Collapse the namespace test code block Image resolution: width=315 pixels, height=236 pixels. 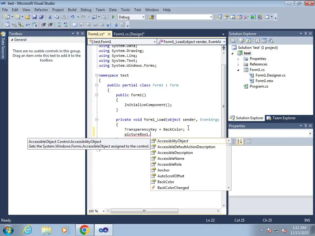click(x=97, y=75)
